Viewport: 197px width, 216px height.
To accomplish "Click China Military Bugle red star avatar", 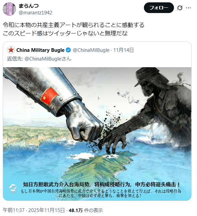I will coord(11,50).
